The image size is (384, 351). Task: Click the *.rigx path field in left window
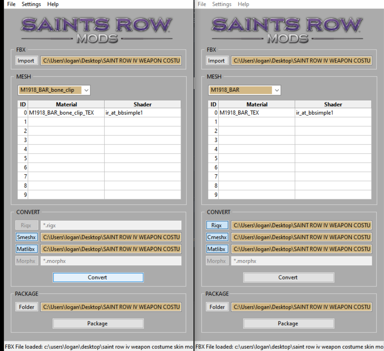tap(111, 225)
